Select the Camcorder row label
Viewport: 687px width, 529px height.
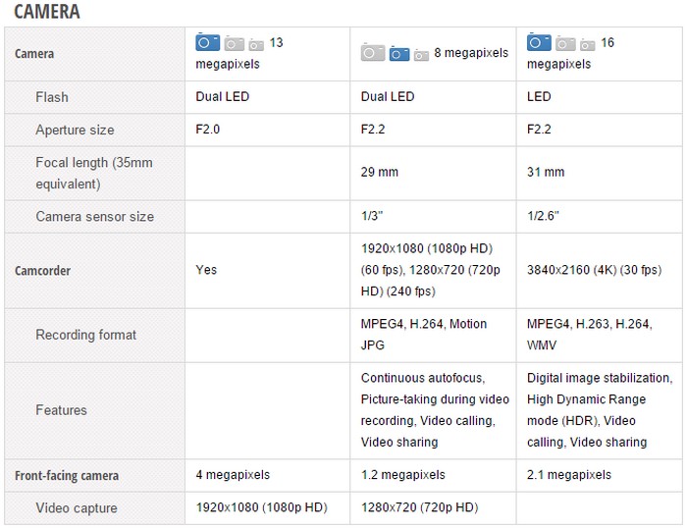(x=42, y=270)
